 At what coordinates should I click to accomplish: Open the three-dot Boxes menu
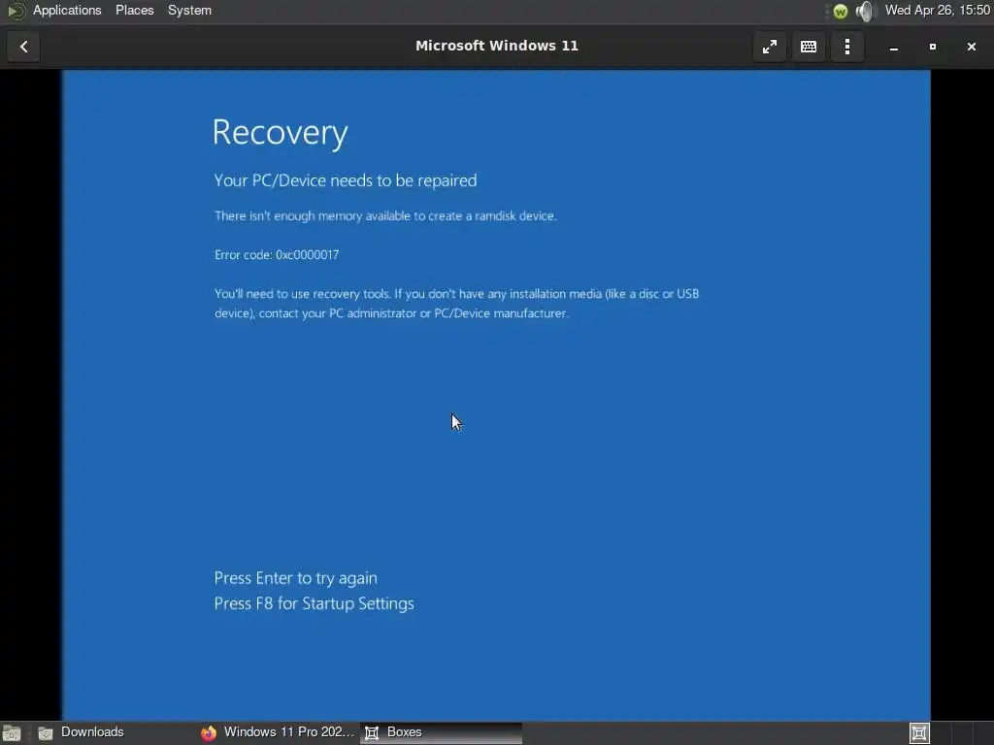click(x=847, y=47)
